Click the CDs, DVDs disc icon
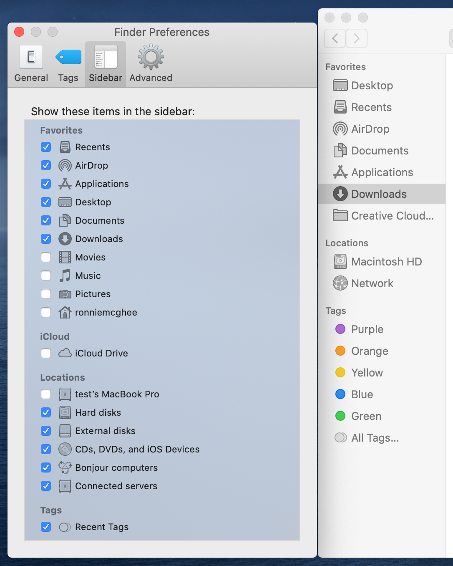Screen dimensions: 453x566 coord(65,449)
